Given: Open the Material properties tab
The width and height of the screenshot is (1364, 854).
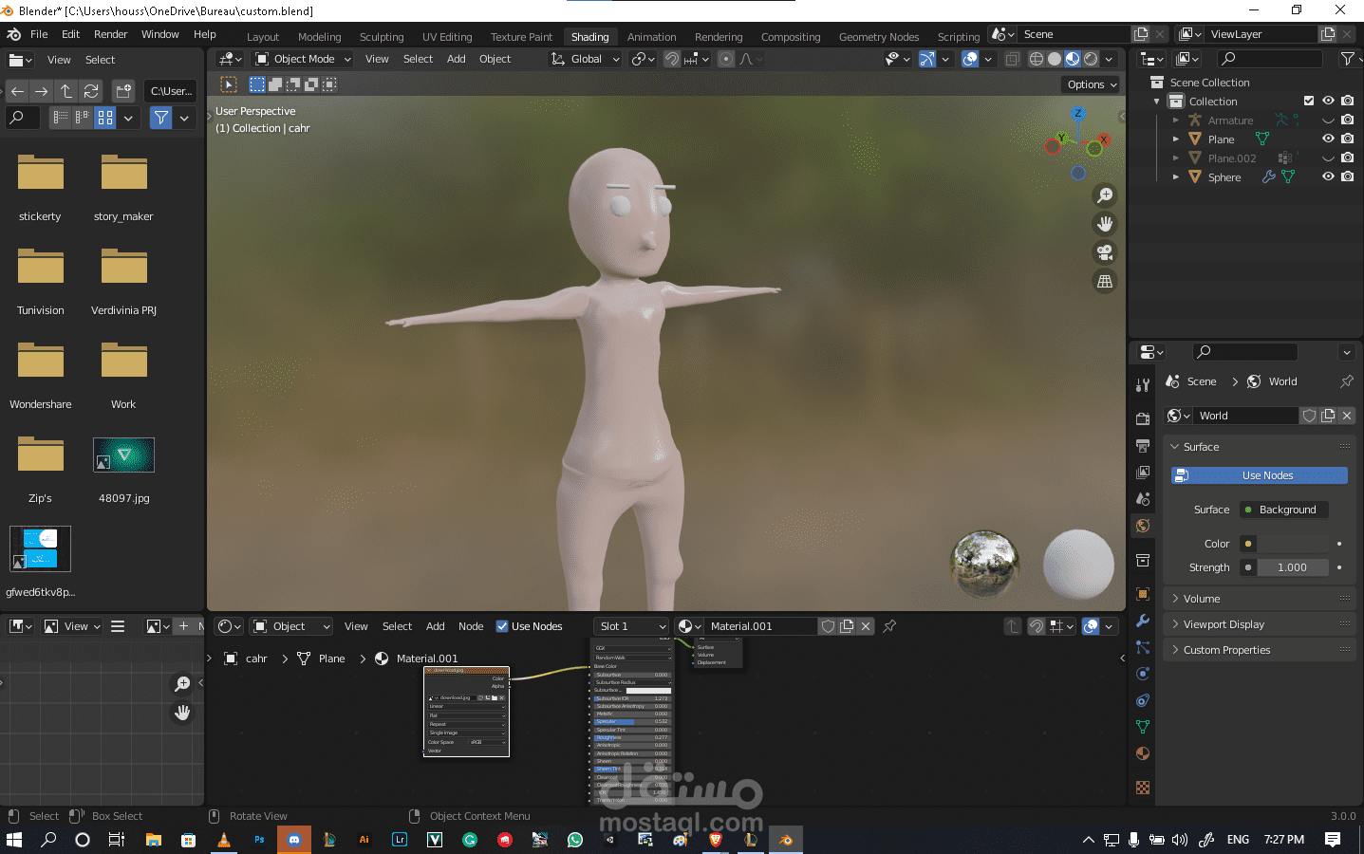Looking at the screenshot, I should click(x=1143, y=753).
